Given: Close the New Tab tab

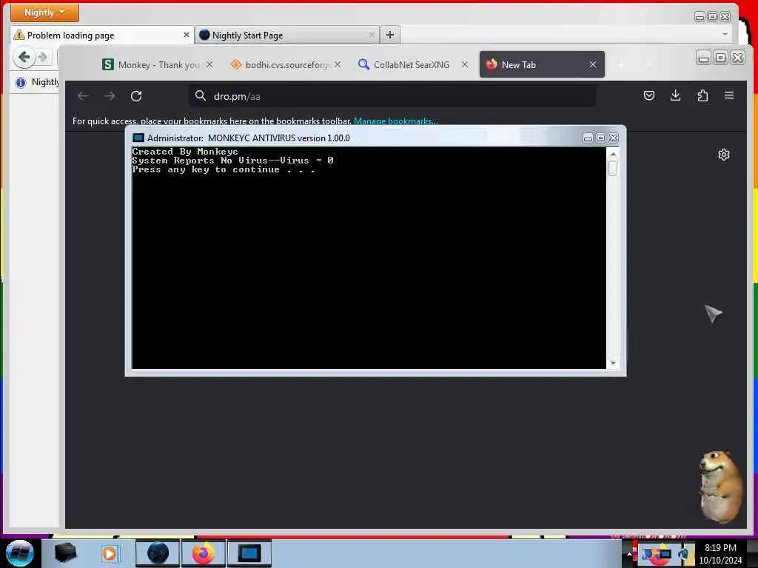Looking at the screenshot, I should (x=593, y=64).
